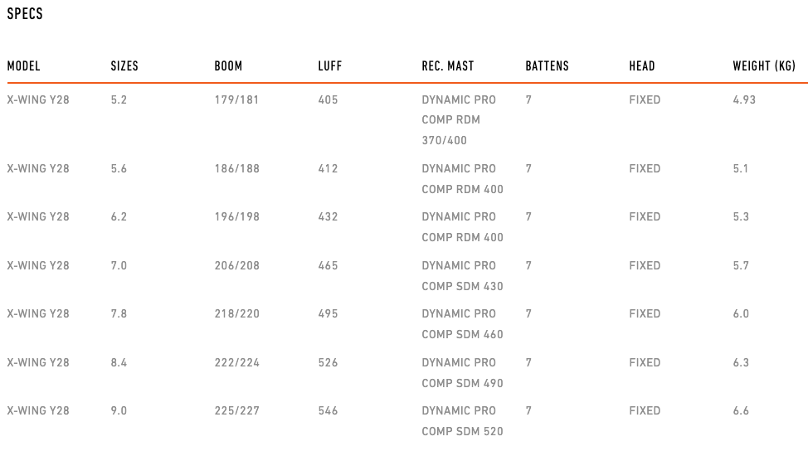This screenshot has height=451, width=808.
Task: Click the luff value 412
Action: coord(328,168)
